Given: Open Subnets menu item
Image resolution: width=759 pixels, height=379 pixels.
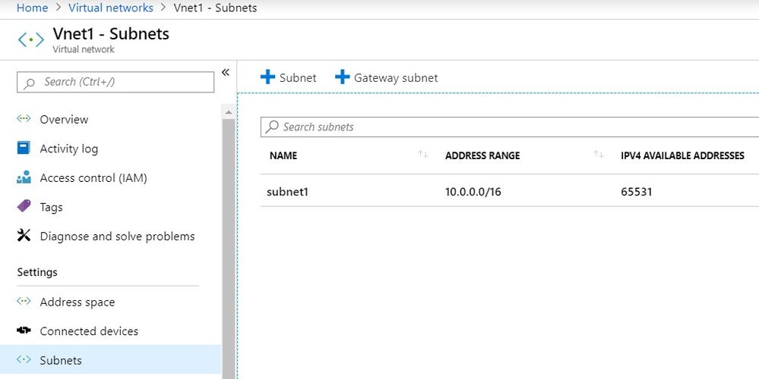Looking at the screenshot, I should click(61, 360).
